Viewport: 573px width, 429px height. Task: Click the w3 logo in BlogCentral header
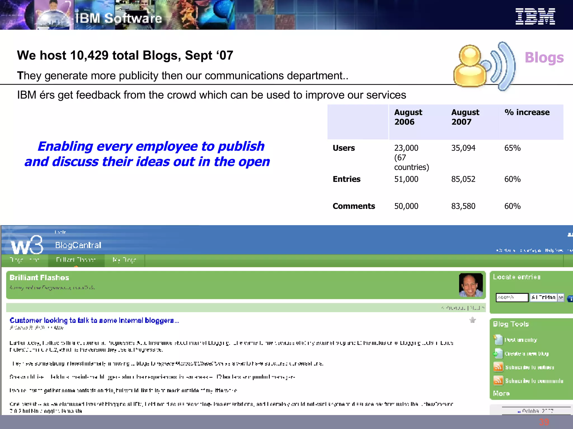coord(27,245)
